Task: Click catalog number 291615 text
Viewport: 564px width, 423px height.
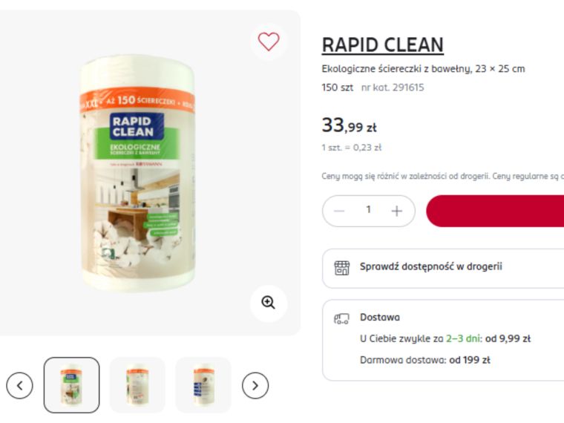Action: point(393,88)
